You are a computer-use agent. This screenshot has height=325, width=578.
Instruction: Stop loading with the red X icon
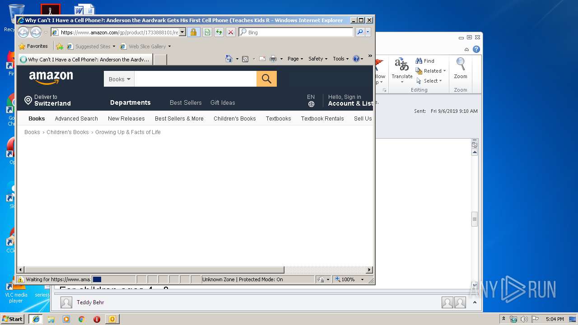point(230,32)
